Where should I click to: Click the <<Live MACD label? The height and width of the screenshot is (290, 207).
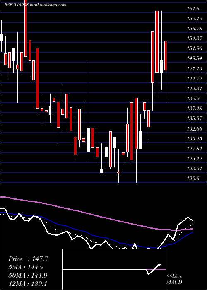(x=174, y=279)
